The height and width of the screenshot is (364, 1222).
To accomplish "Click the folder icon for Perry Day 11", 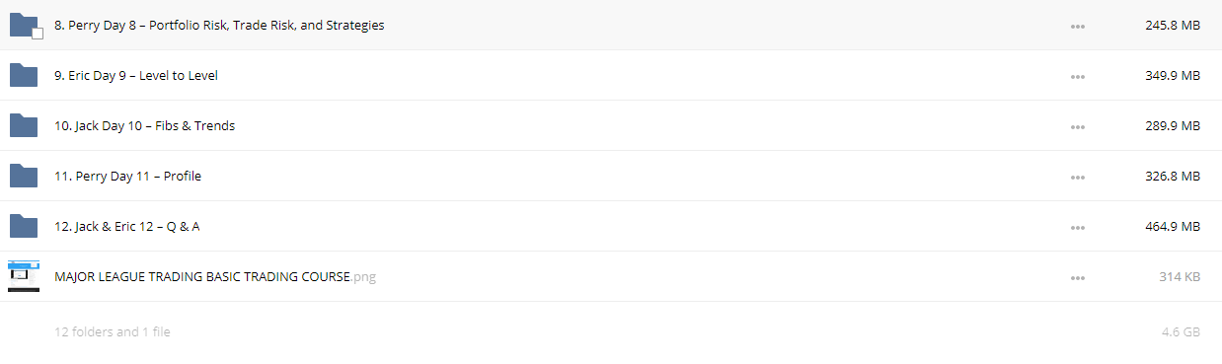I will (24, 176).
